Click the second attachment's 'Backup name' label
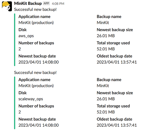Image resolution: width=162 pixels, height=131 pixels. pyautogui.click(x=109, y=80)
